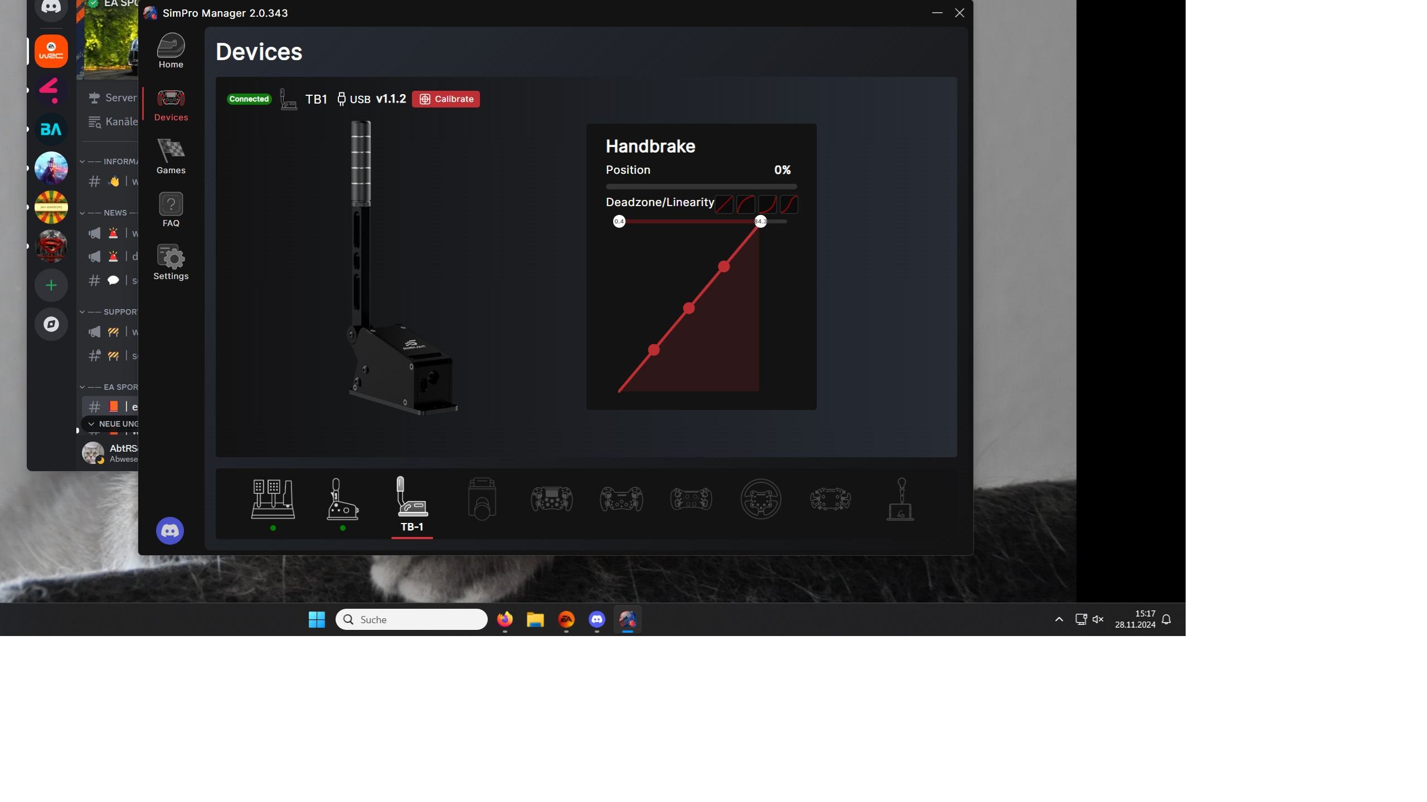Click the AbtRS user avatar in Discord
The image size is (1427, 802).
click(93, 453)
